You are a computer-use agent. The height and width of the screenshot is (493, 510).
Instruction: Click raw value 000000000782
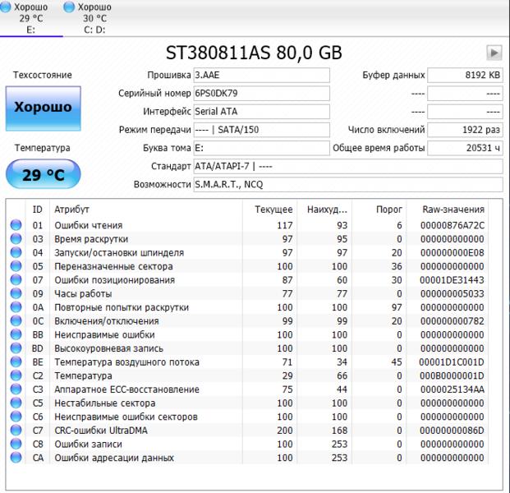click(453, 320)
